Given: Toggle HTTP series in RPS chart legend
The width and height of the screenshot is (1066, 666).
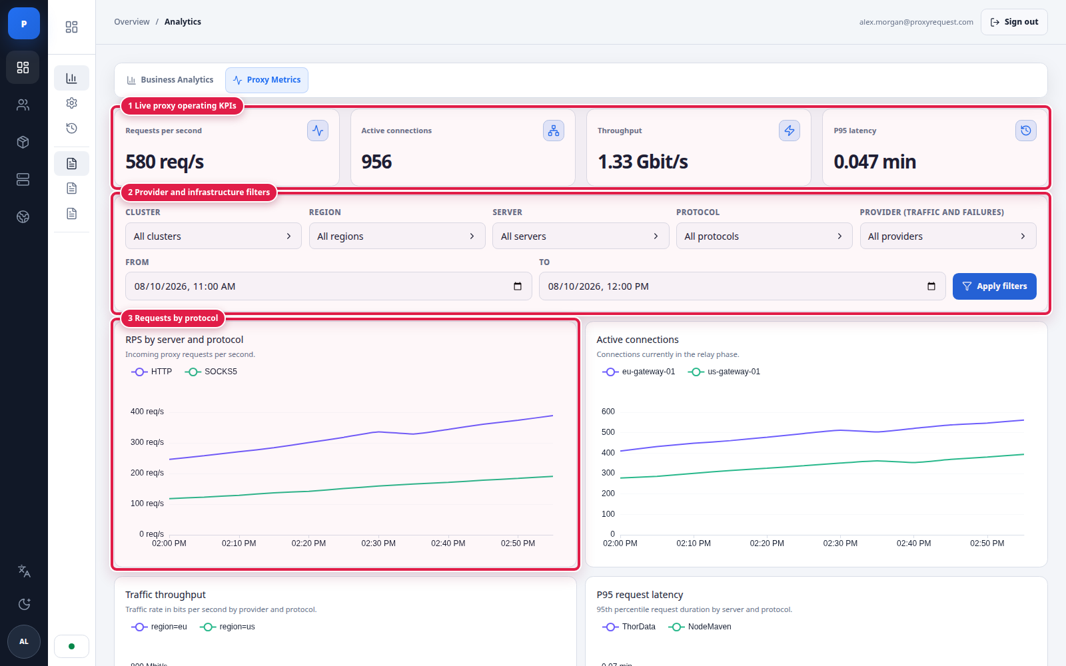Looking at the screenshot, I should (152, 372).
